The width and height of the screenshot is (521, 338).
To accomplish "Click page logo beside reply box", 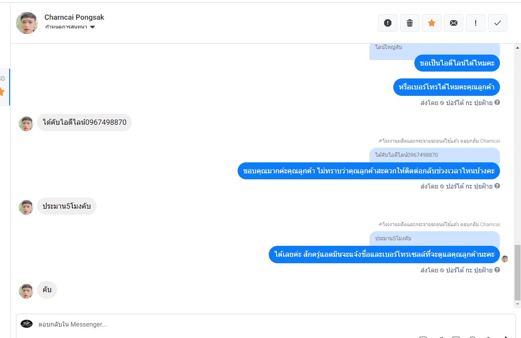I will 27,324.
